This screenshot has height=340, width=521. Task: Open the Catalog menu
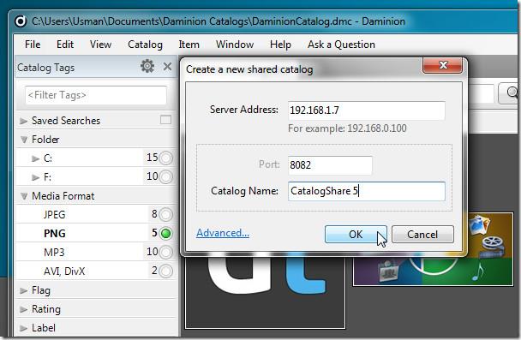pyautogui.click(x=145, y=45)
